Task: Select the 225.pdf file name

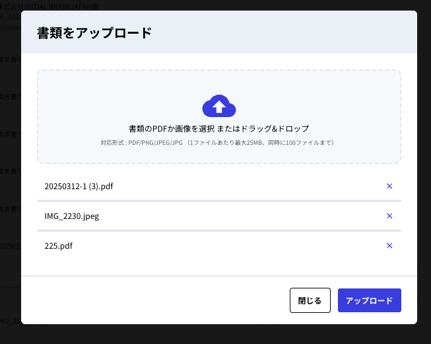Action: point(59,245)
